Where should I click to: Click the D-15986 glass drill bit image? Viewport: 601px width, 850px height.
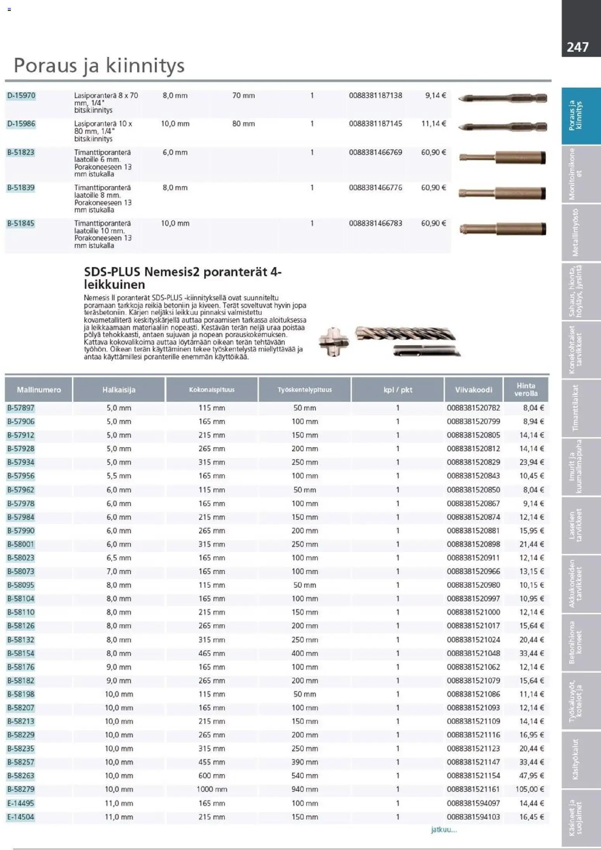click(503, 127)
